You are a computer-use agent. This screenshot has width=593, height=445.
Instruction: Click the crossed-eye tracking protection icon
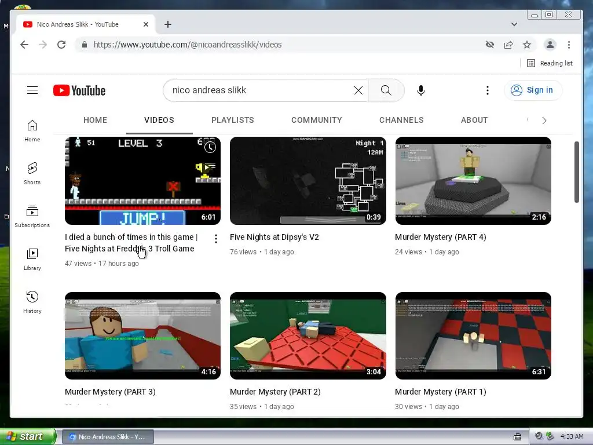490,45
